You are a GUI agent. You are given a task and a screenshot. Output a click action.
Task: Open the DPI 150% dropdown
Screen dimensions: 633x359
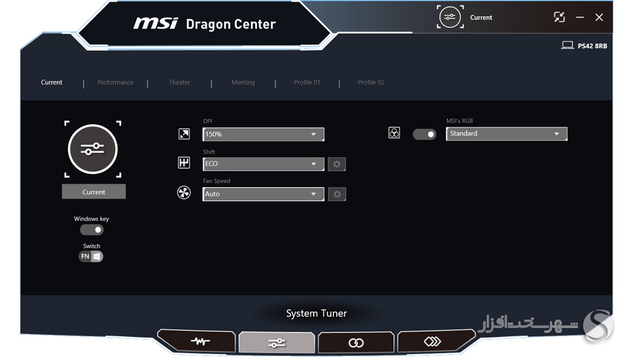(x=263, y=134)
